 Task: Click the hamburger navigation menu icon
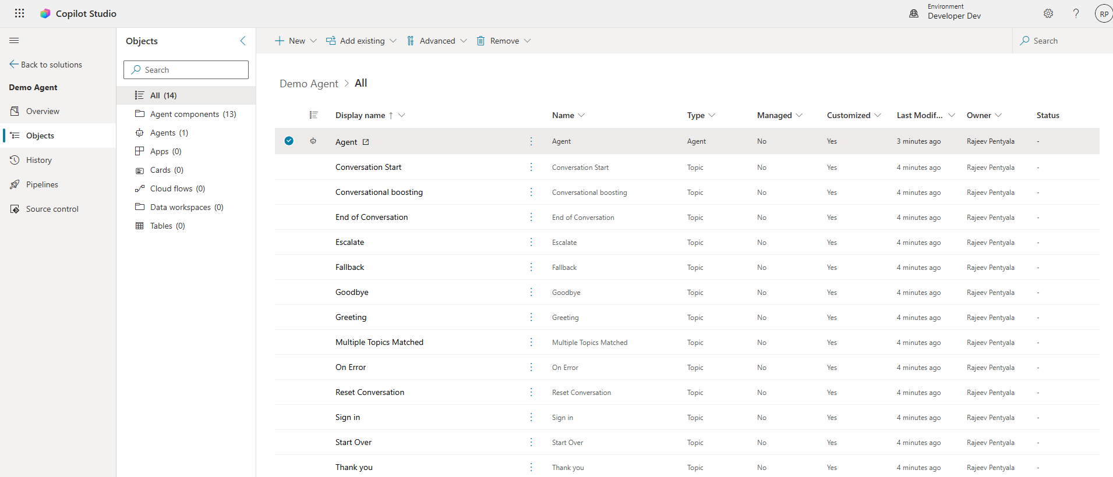click(x=14, y=41)
